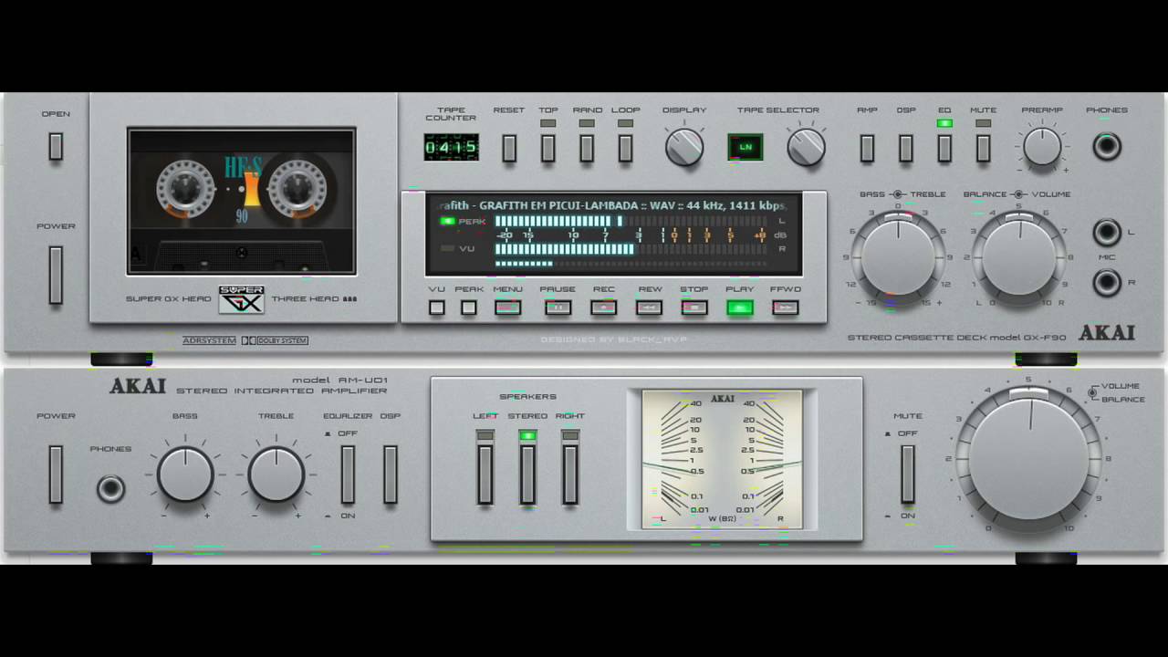Click the ADRSYSTEM badge
The width and height of the screenshot is (1168, 657).
[x=209, y=340]
